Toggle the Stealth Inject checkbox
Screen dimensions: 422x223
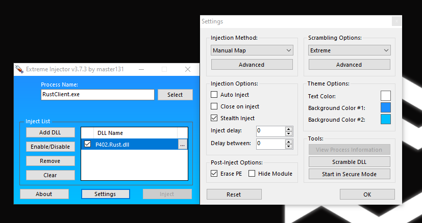[214, 118]
